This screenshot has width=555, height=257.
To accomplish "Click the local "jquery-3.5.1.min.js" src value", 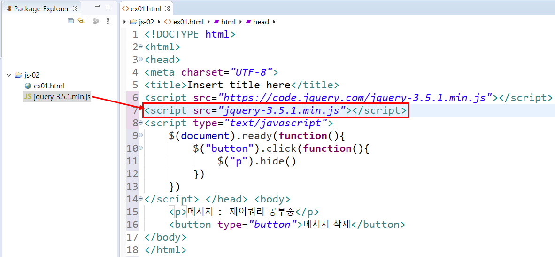I will [x=283, y=110].
